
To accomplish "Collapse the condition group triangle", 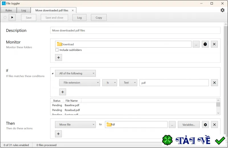I will click(52, 73).
